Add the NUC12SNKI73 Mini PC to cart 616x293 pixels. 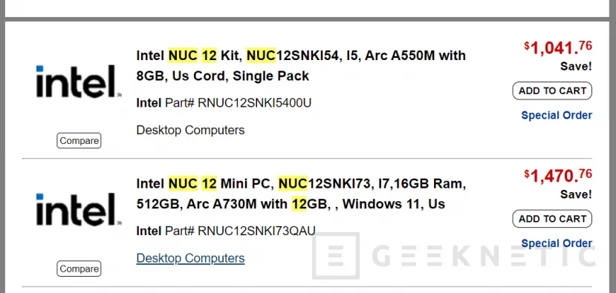click(552, 219)
